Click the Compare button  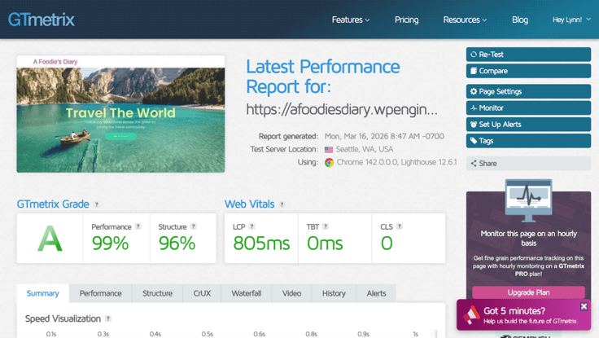(528, 71)
